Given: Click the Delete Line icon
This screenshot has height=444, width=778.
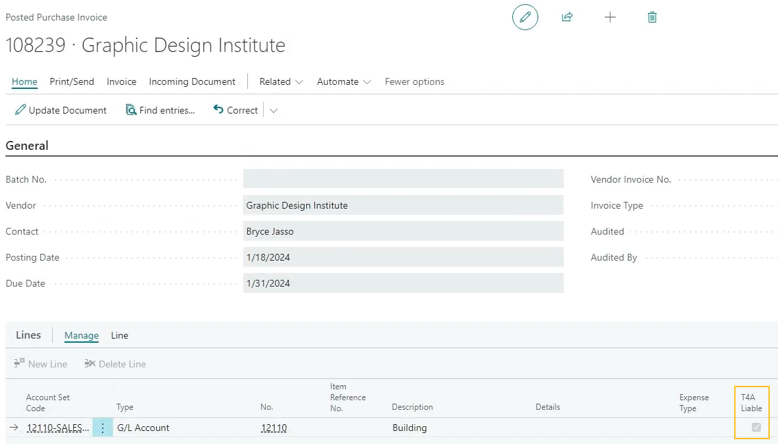Looking at the screenshot, I should [114, 363].
